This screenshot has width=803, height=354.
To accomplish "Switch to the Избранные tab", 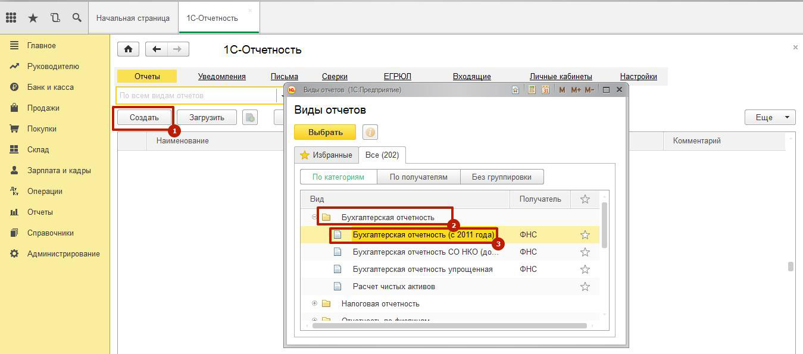I will click(326, 155).
